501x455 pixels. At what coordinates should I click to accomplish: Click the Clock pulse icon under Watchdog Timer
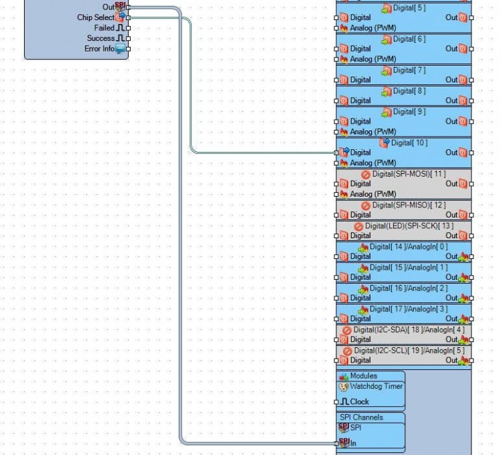click(344, 401)
